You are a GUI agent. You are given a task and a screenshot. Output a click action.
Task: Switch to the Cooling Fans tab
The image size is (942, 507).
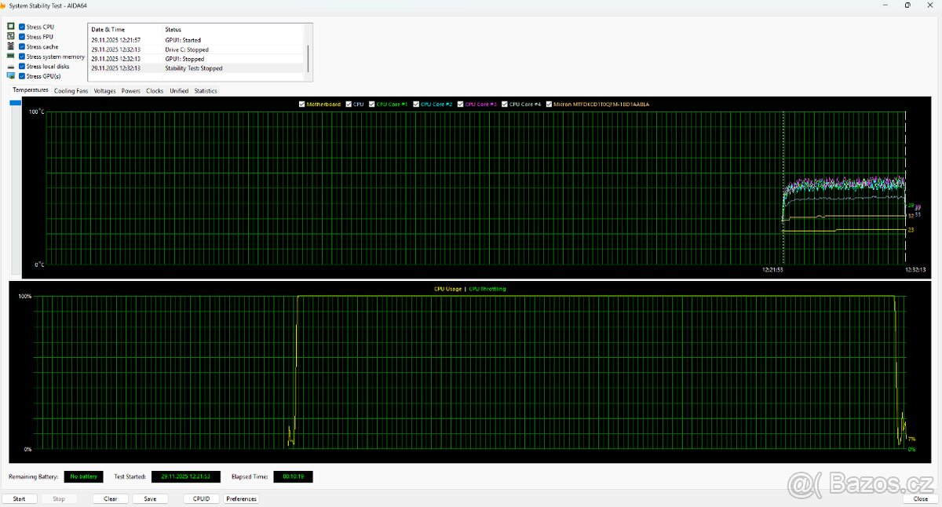(71, 91)
